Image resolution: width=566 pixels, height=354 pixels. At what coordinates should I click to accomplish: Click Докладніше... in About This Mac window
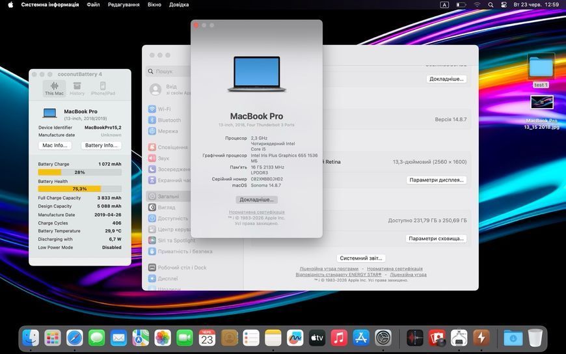pos(256,199)
